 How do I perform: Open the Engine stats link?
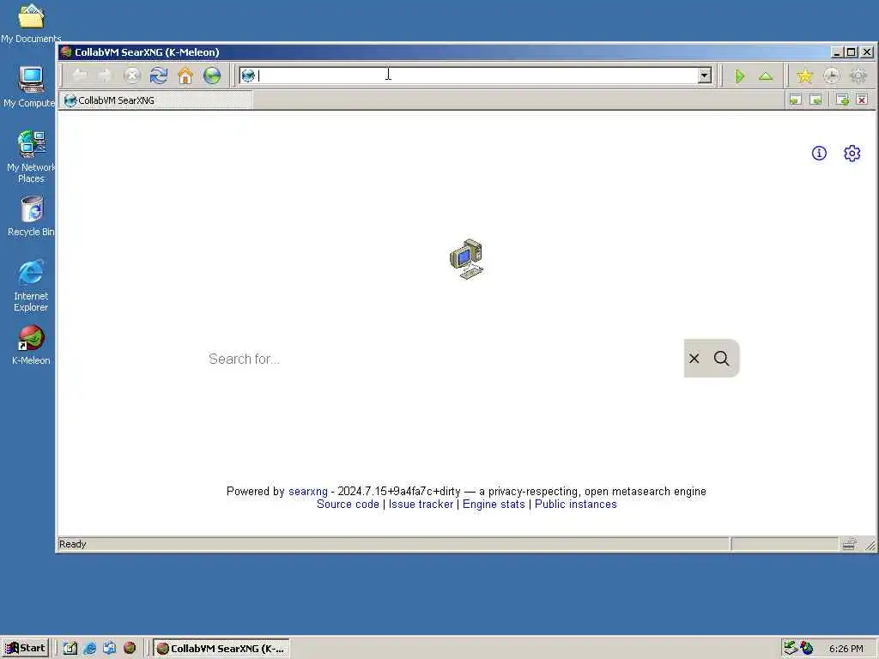tap(494, 505)
